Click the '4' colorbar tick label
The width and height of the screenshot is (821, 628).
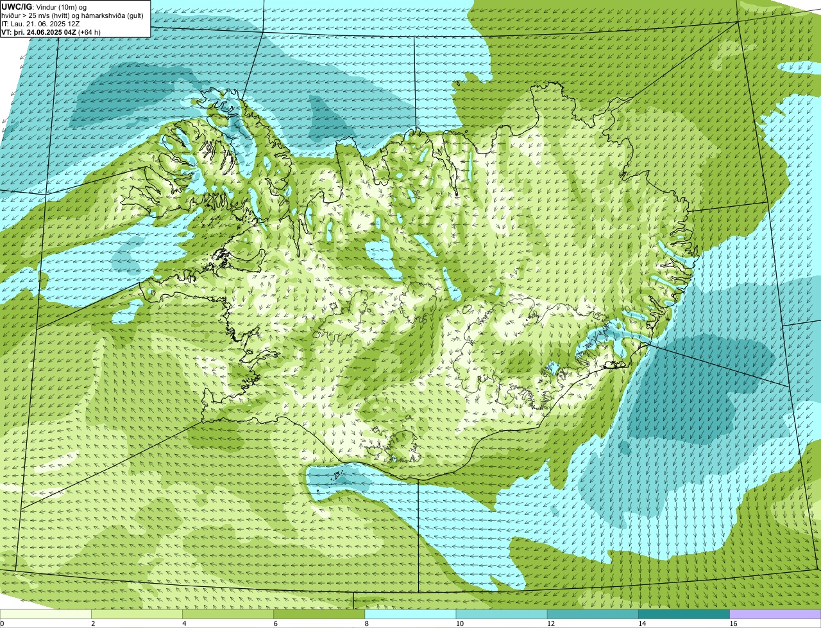pos(184,624)
